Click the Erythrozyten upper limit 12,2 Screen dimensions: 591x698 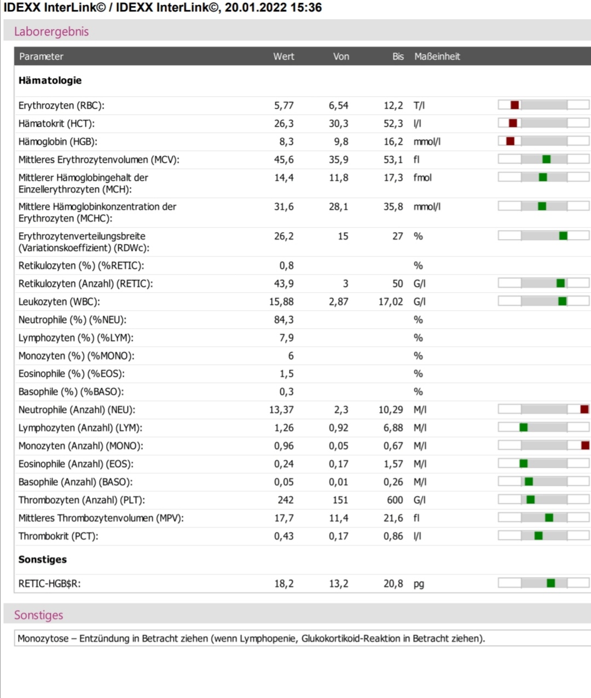pyautogui.click(x=393, y=106)
